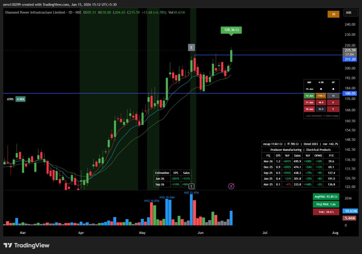The height and width of the screenshot is (254, 362).
Task: Click the Mar-26 quarter cell
Action: point(268,161)
